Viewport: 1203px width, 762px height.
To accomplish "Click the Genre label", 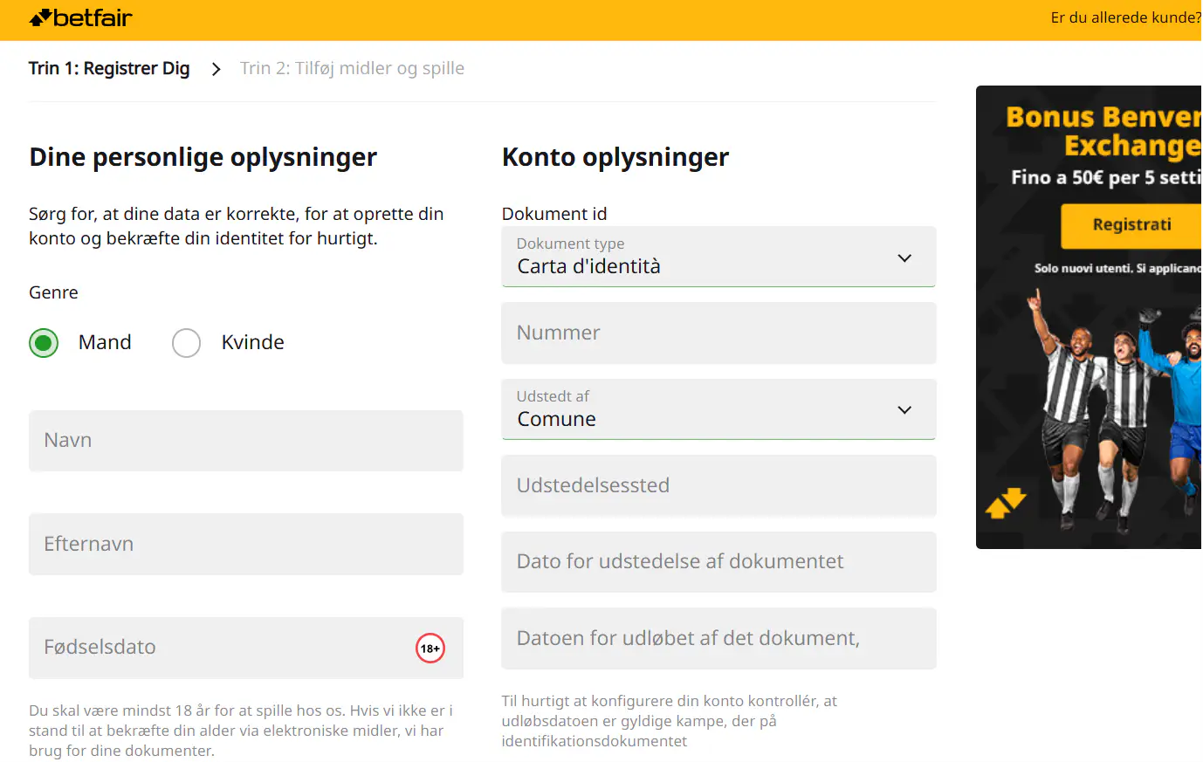I will (x=53, y=292).
